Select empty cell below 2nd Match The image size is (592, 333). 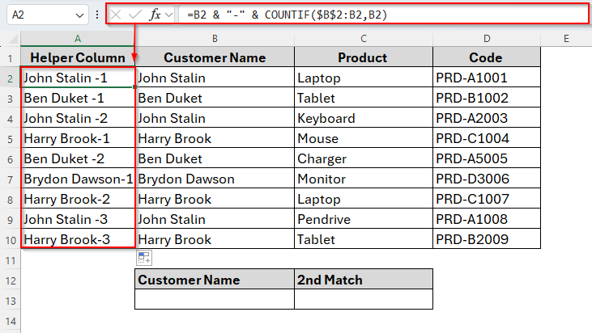(x=364, y=299)
